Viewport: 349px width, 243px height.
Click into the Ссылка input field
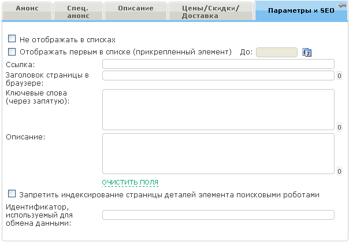(x=218, y=64)
